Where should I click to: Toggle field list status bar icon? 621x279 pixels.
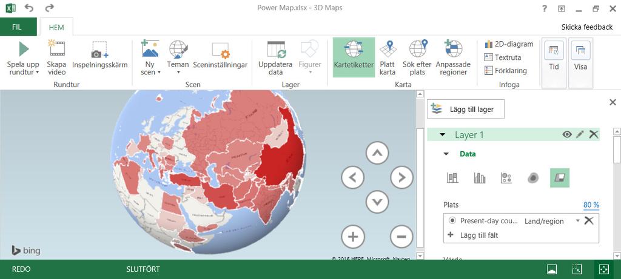click(603, 269)
